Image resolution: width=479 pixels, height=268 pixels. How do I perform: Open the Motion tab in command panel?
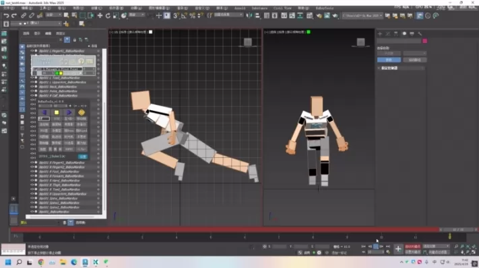[x=404, y=34]
